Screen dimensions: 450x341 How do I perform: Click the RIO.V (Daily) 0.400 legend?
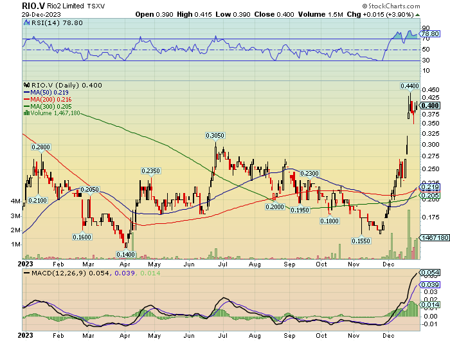67,86
